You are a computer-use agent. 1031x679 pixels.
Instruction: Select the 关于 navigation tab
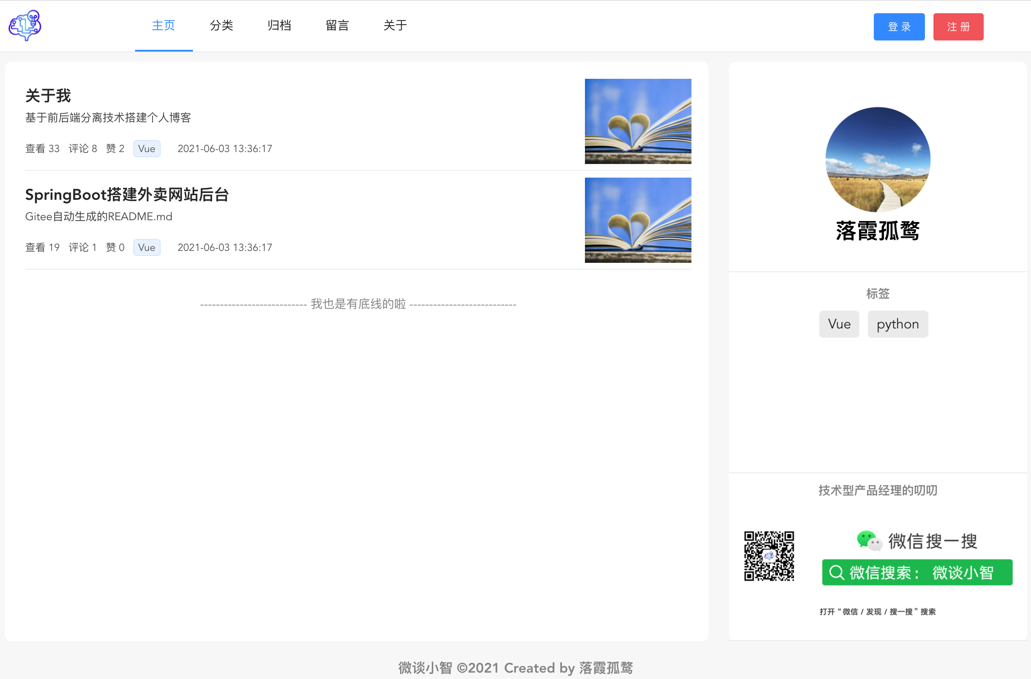click(395, 26)
